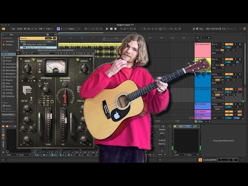Open first track's Ext. In input dropdown

[x=218, y=44]
